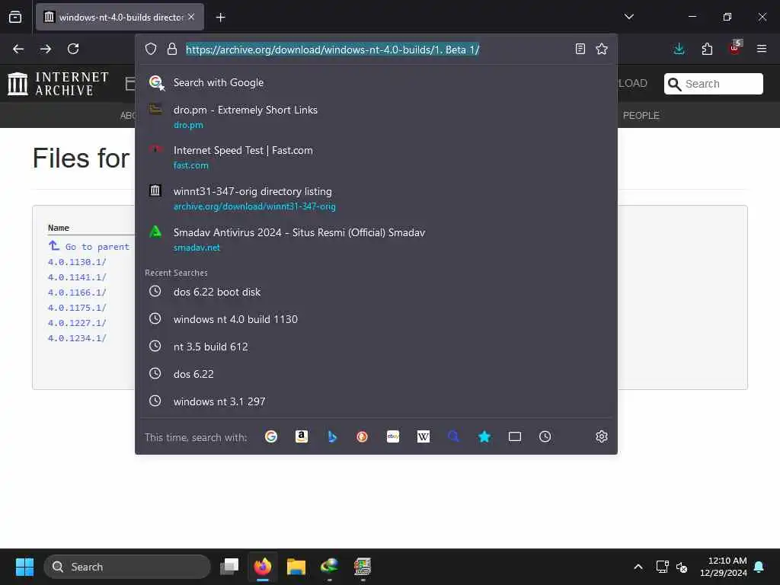Open Firefox View tab manager icon
780x585 pixels.
[15, 17]
